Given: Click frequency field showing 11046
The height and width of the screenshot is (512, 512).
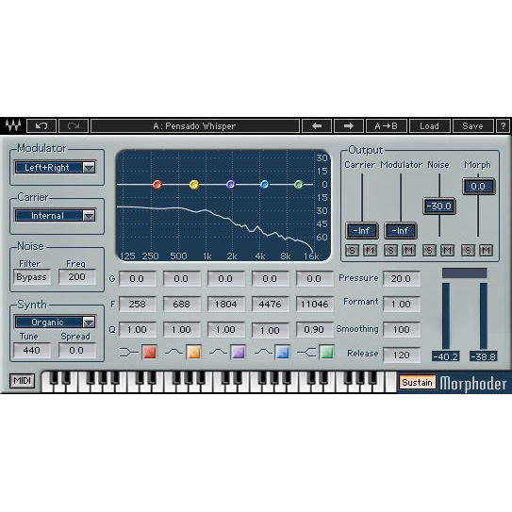Looking at the screenshot, I should click(x=315, y=304).
